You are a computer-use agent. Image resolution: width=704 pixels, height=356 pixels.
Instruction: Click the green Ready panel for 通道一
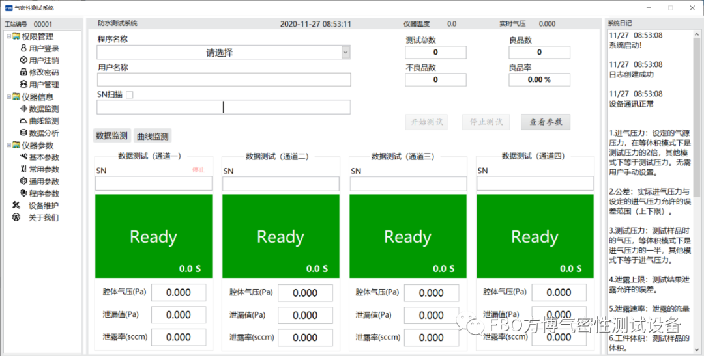pyautogui.click(x=153, y=236)
